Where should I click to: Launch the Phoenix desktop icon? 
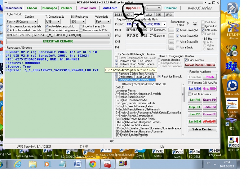[232, 52]
